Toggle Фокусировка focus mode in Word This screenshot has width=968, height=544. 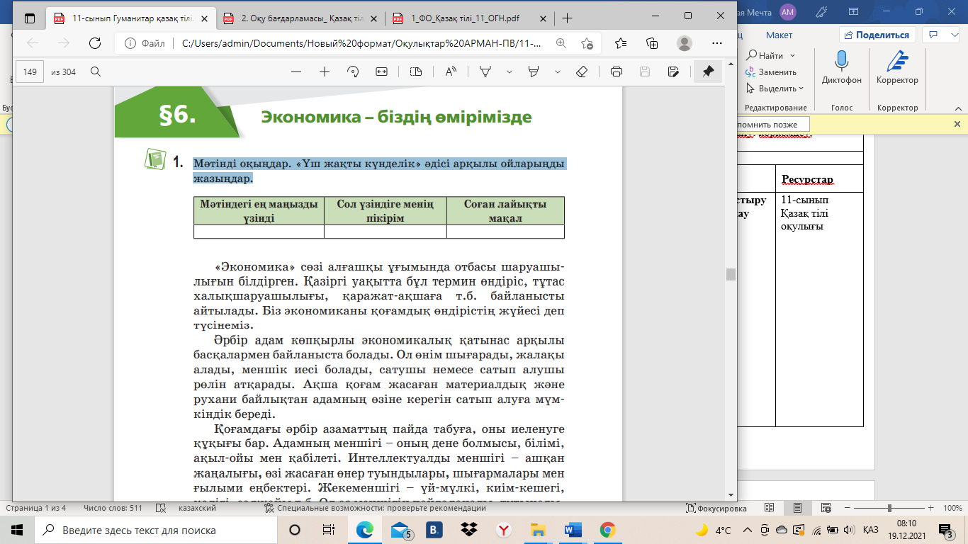(716, 508)
